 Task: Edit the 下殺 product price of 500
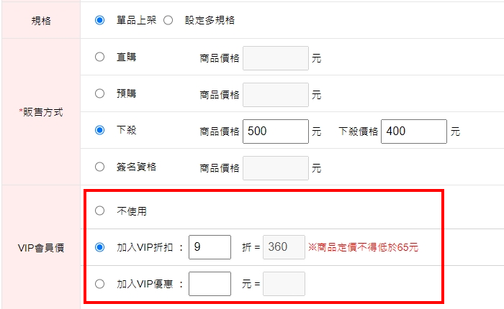point(275,132)
